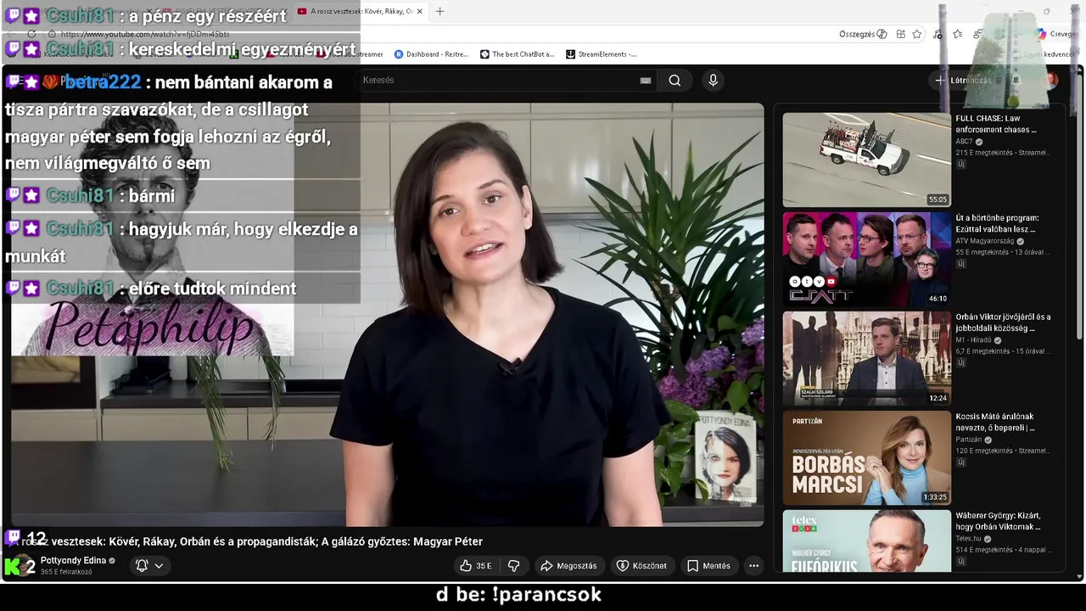Viewport: 1086px width, 611px height.
Task: Start voice search with the microphone icon
Action: pyautogui.click(x=713, y=81)
